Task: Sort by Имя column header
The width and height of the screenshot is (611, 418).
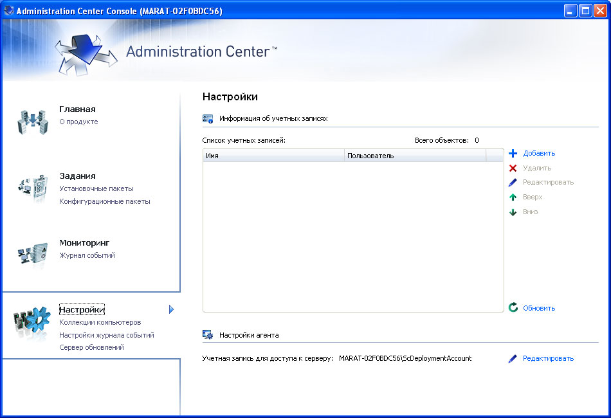Action: 273,156
